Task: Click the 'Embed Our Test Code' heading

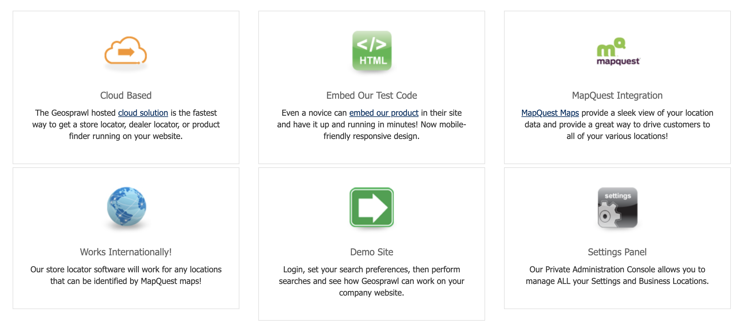Action: coord(371,95)
